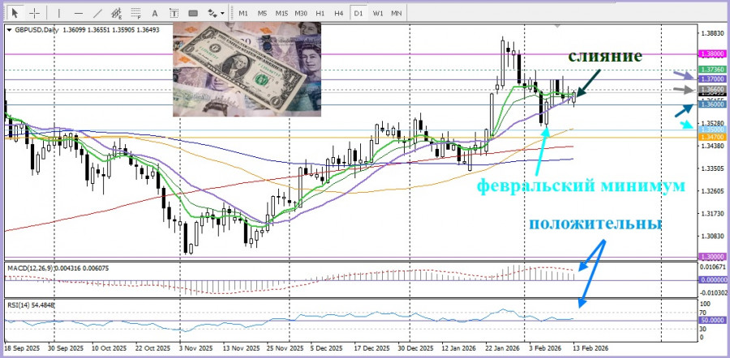Enable the M15 timeframe button
The width and height of the screenshot is (730, 358).
[x=281, y=13]
